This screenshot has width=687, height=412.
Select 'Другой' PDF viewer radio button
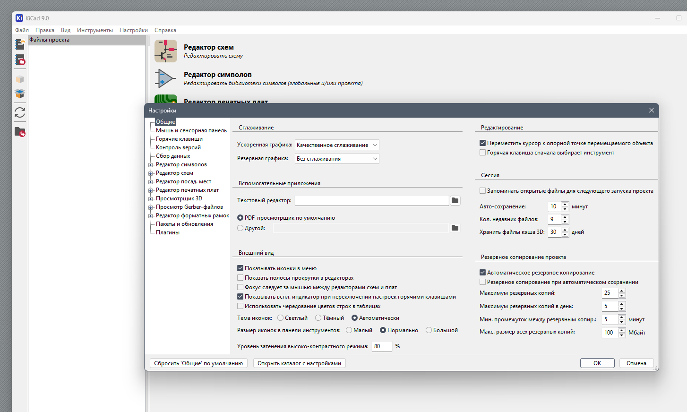[x=240, y=228]
